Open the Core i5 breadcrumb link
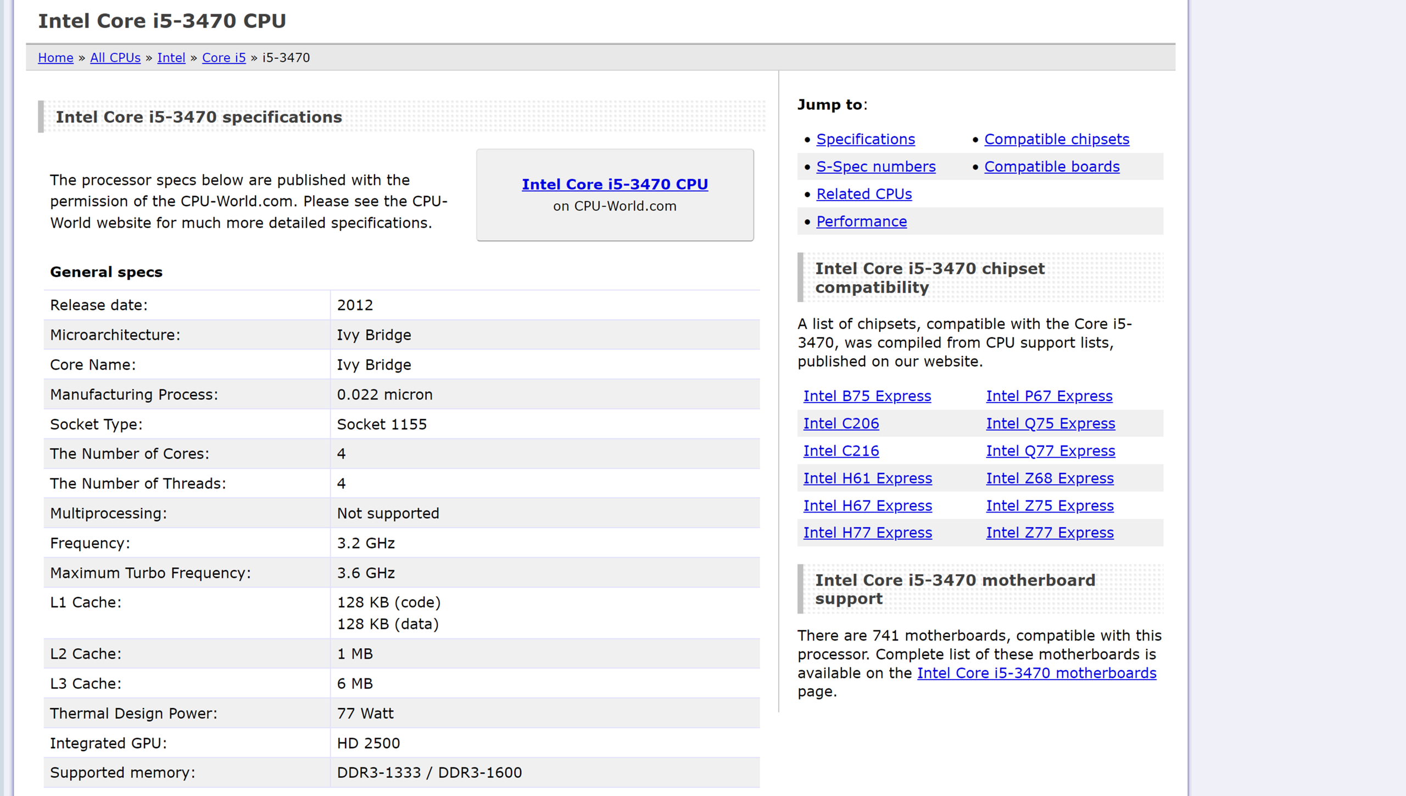The height and width of the screenshot is (796, 1406). pyautogui.click(x=224, y=58)
